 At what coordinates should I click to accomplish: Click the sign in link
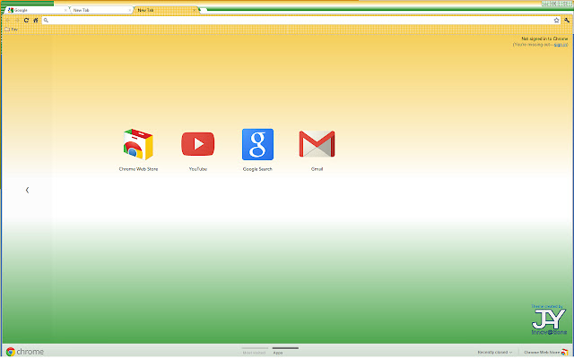(x=561, y=45)
